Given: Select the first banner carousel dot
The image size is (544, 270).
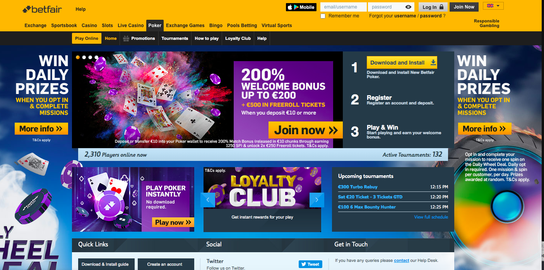Looking at the screenshot, I should coord(78,57).
